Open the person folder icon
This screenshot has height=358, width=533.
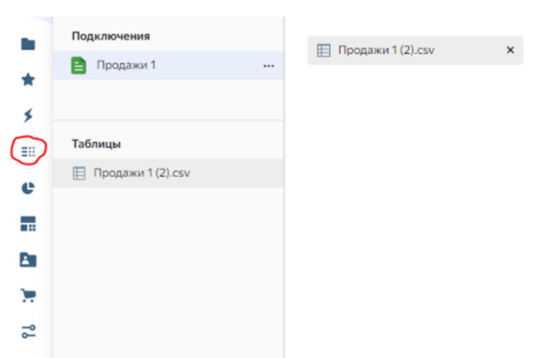click(x=28, y=260)
